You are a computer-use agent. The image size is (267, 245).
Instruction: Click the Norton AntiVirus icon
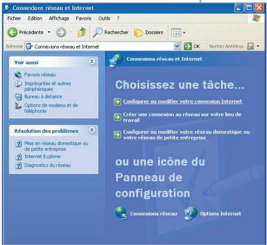pyautogui.click(x=250, y=46)
